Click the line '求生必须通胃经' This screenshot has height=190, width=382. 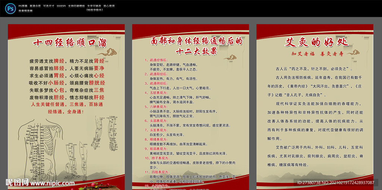point(47,76)
